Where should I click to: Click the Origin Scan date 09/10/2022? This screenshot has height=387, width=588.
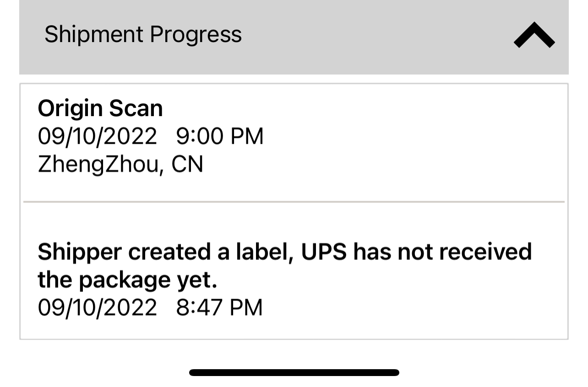tap(97, 137)
